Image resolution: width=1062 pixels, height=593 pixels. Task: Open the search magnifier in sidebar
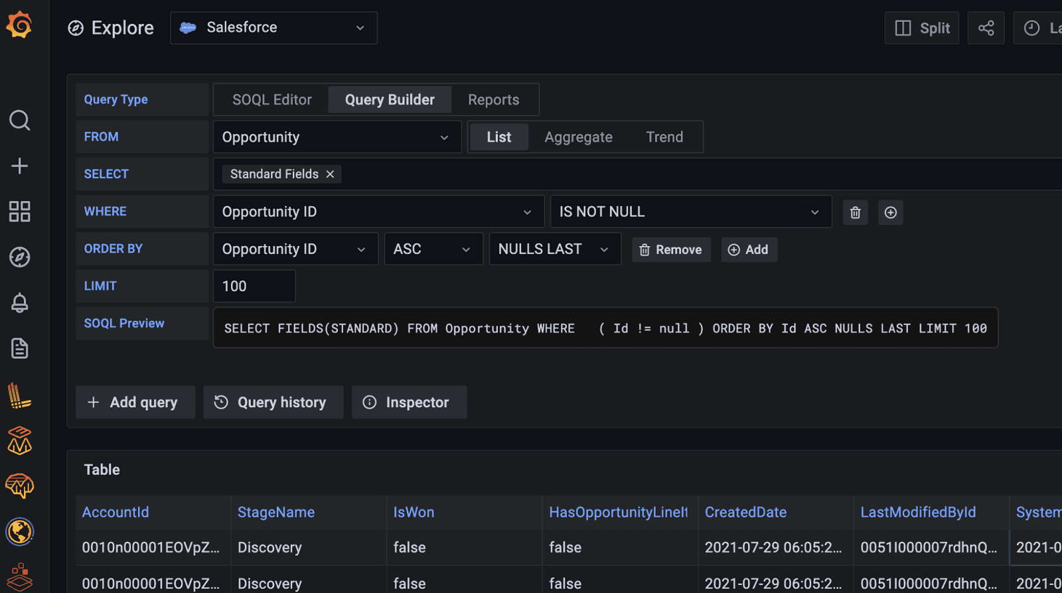tap(20, 120)
